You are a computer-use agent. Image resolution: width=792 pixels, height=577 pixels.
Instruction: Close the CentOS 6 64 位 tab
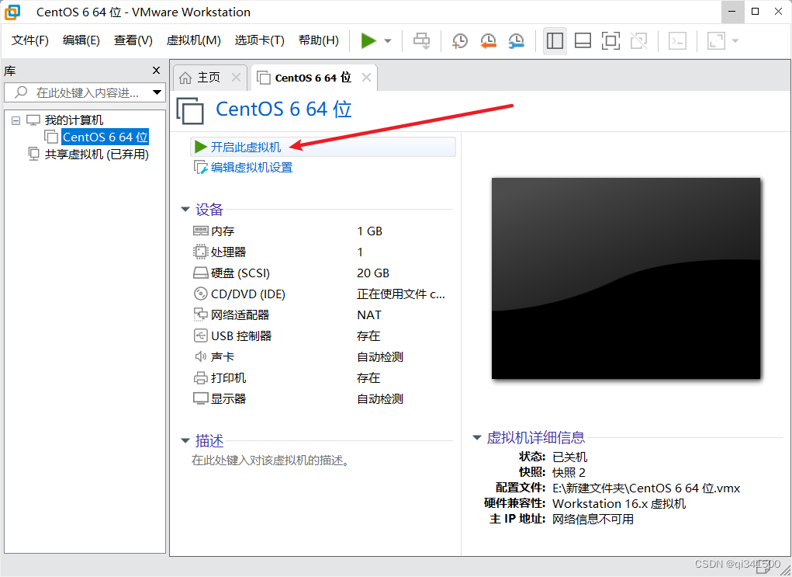[x=367, y=78]
